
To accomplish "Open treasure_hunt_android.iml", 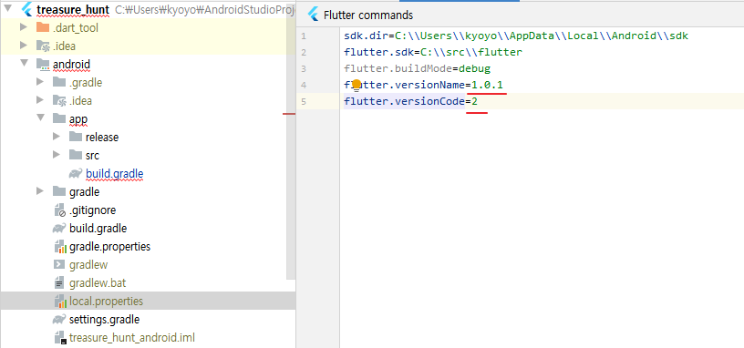I will coord(132,338).
